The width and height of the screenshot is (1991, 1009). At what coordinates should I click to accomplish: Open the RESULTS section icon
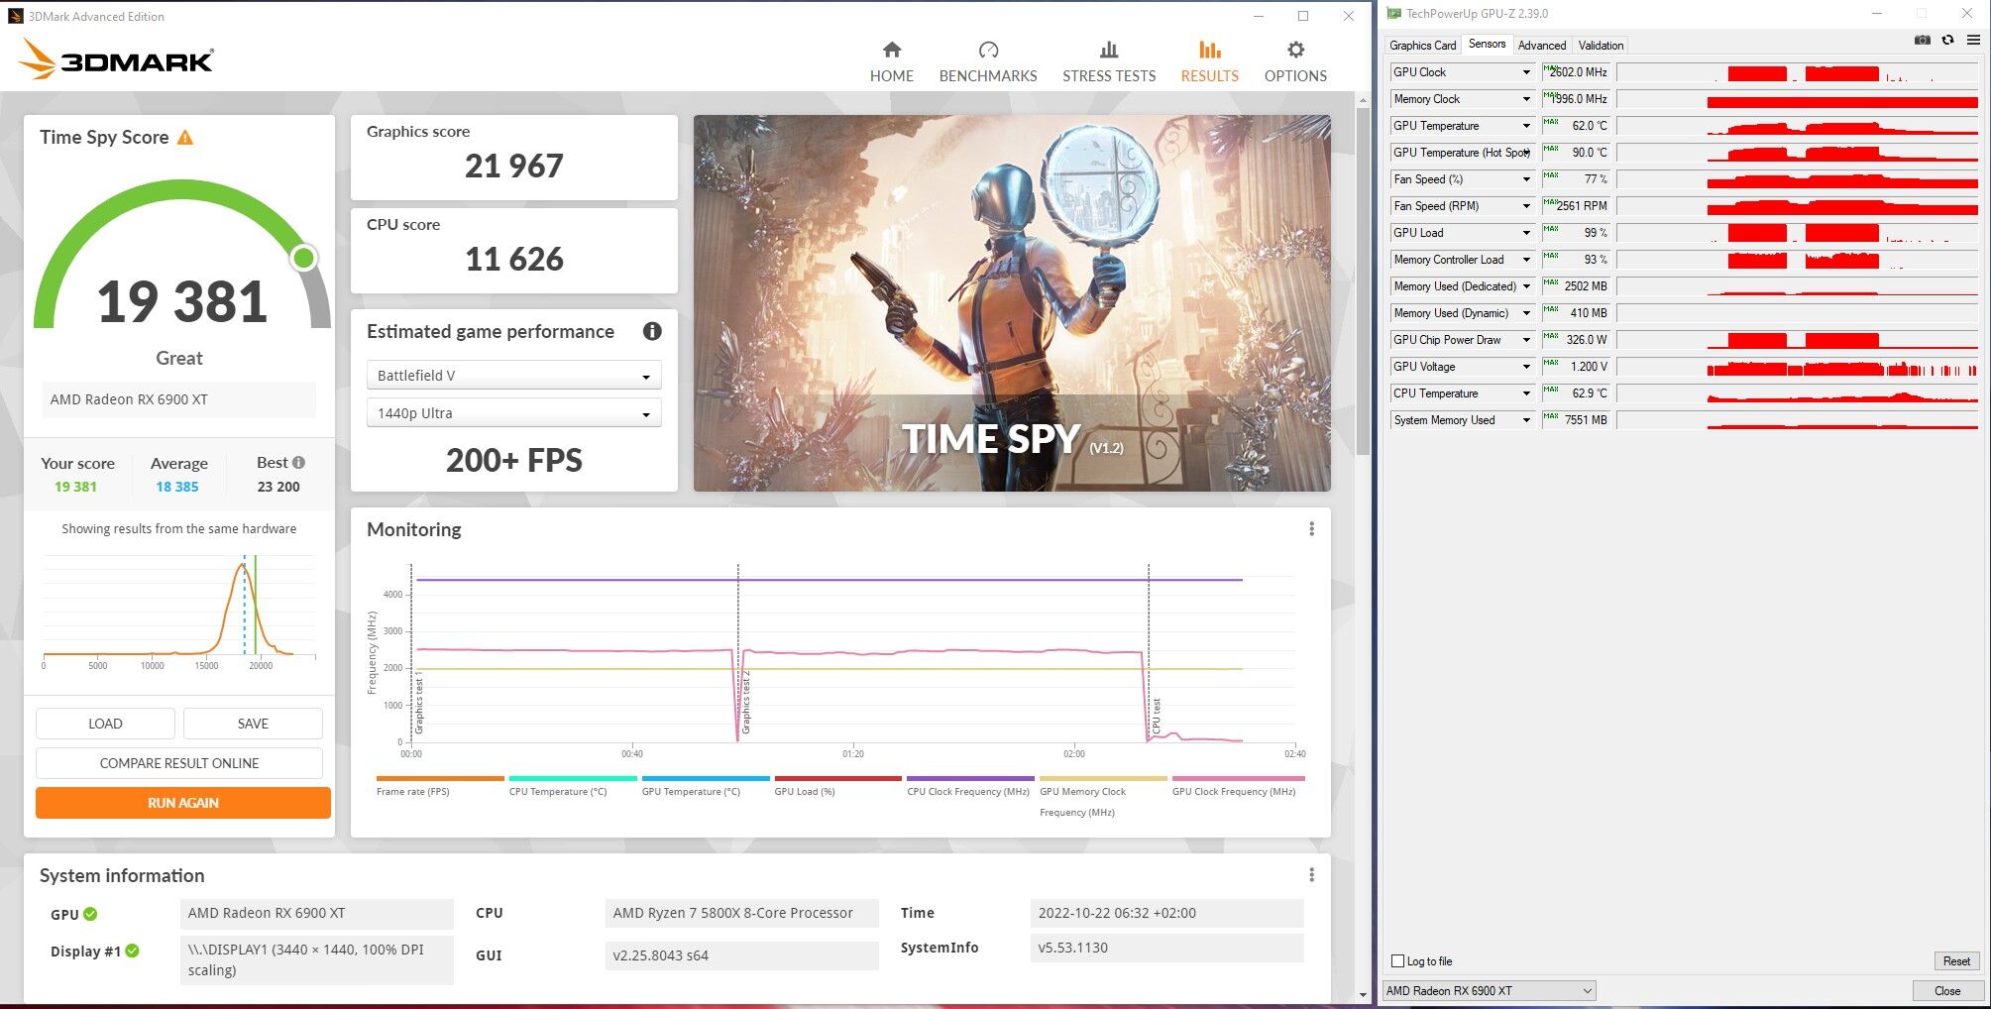pos(1209,50)
